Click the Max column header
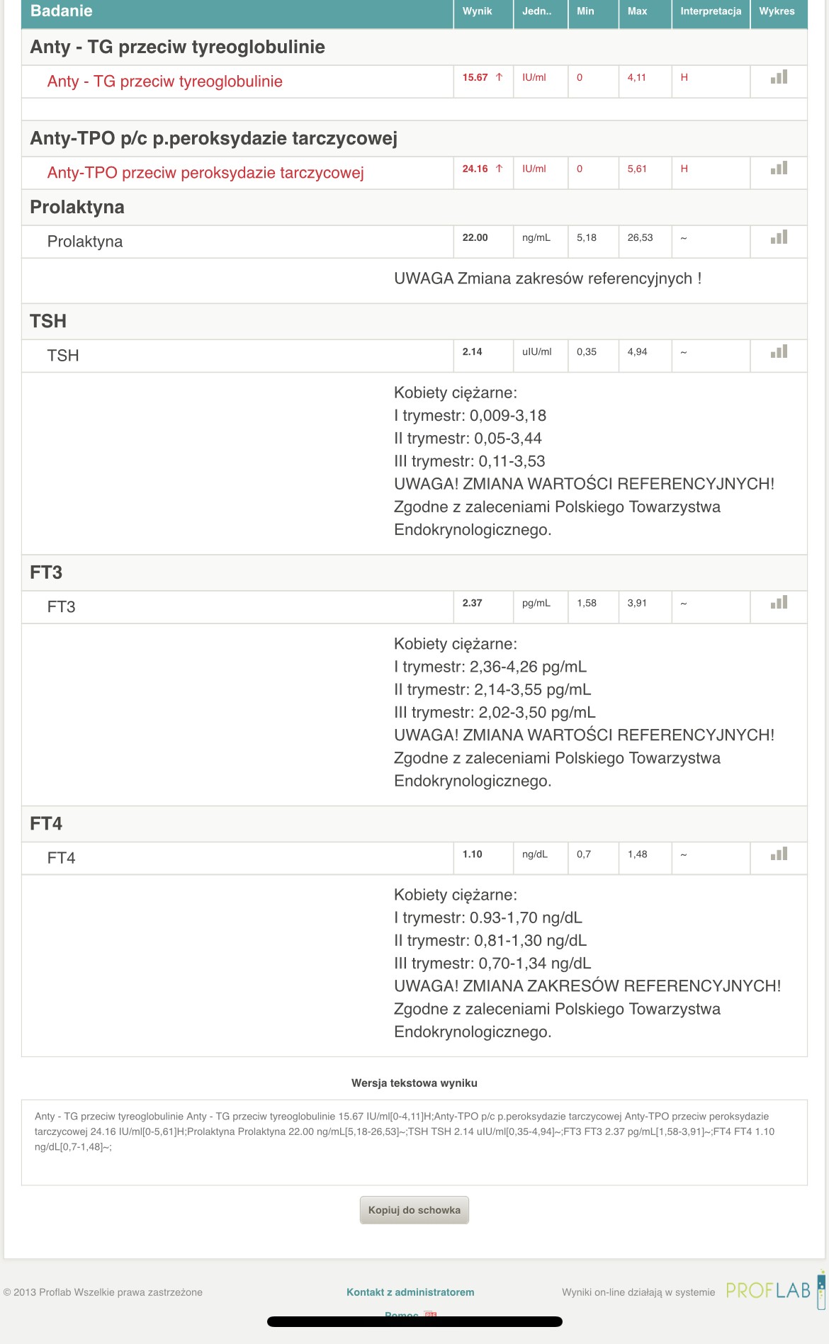The height and width of the screenshot is (1344, 829). click(x=637, y=11)
